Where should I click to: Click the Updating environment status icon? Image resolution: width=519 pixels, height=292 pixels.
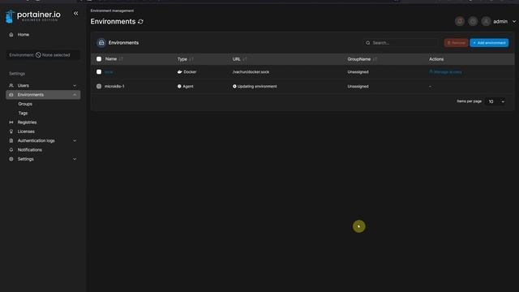[x=234, y=87]
